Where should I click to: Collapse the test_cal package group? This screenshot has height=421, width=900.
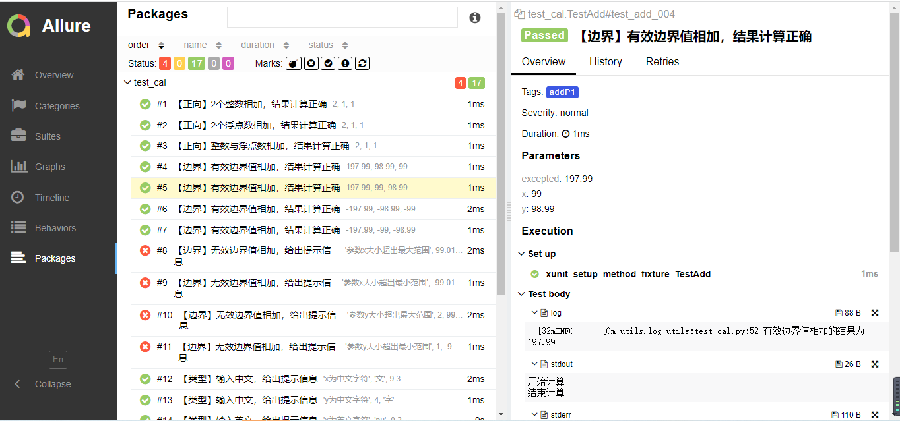(127, 82)
